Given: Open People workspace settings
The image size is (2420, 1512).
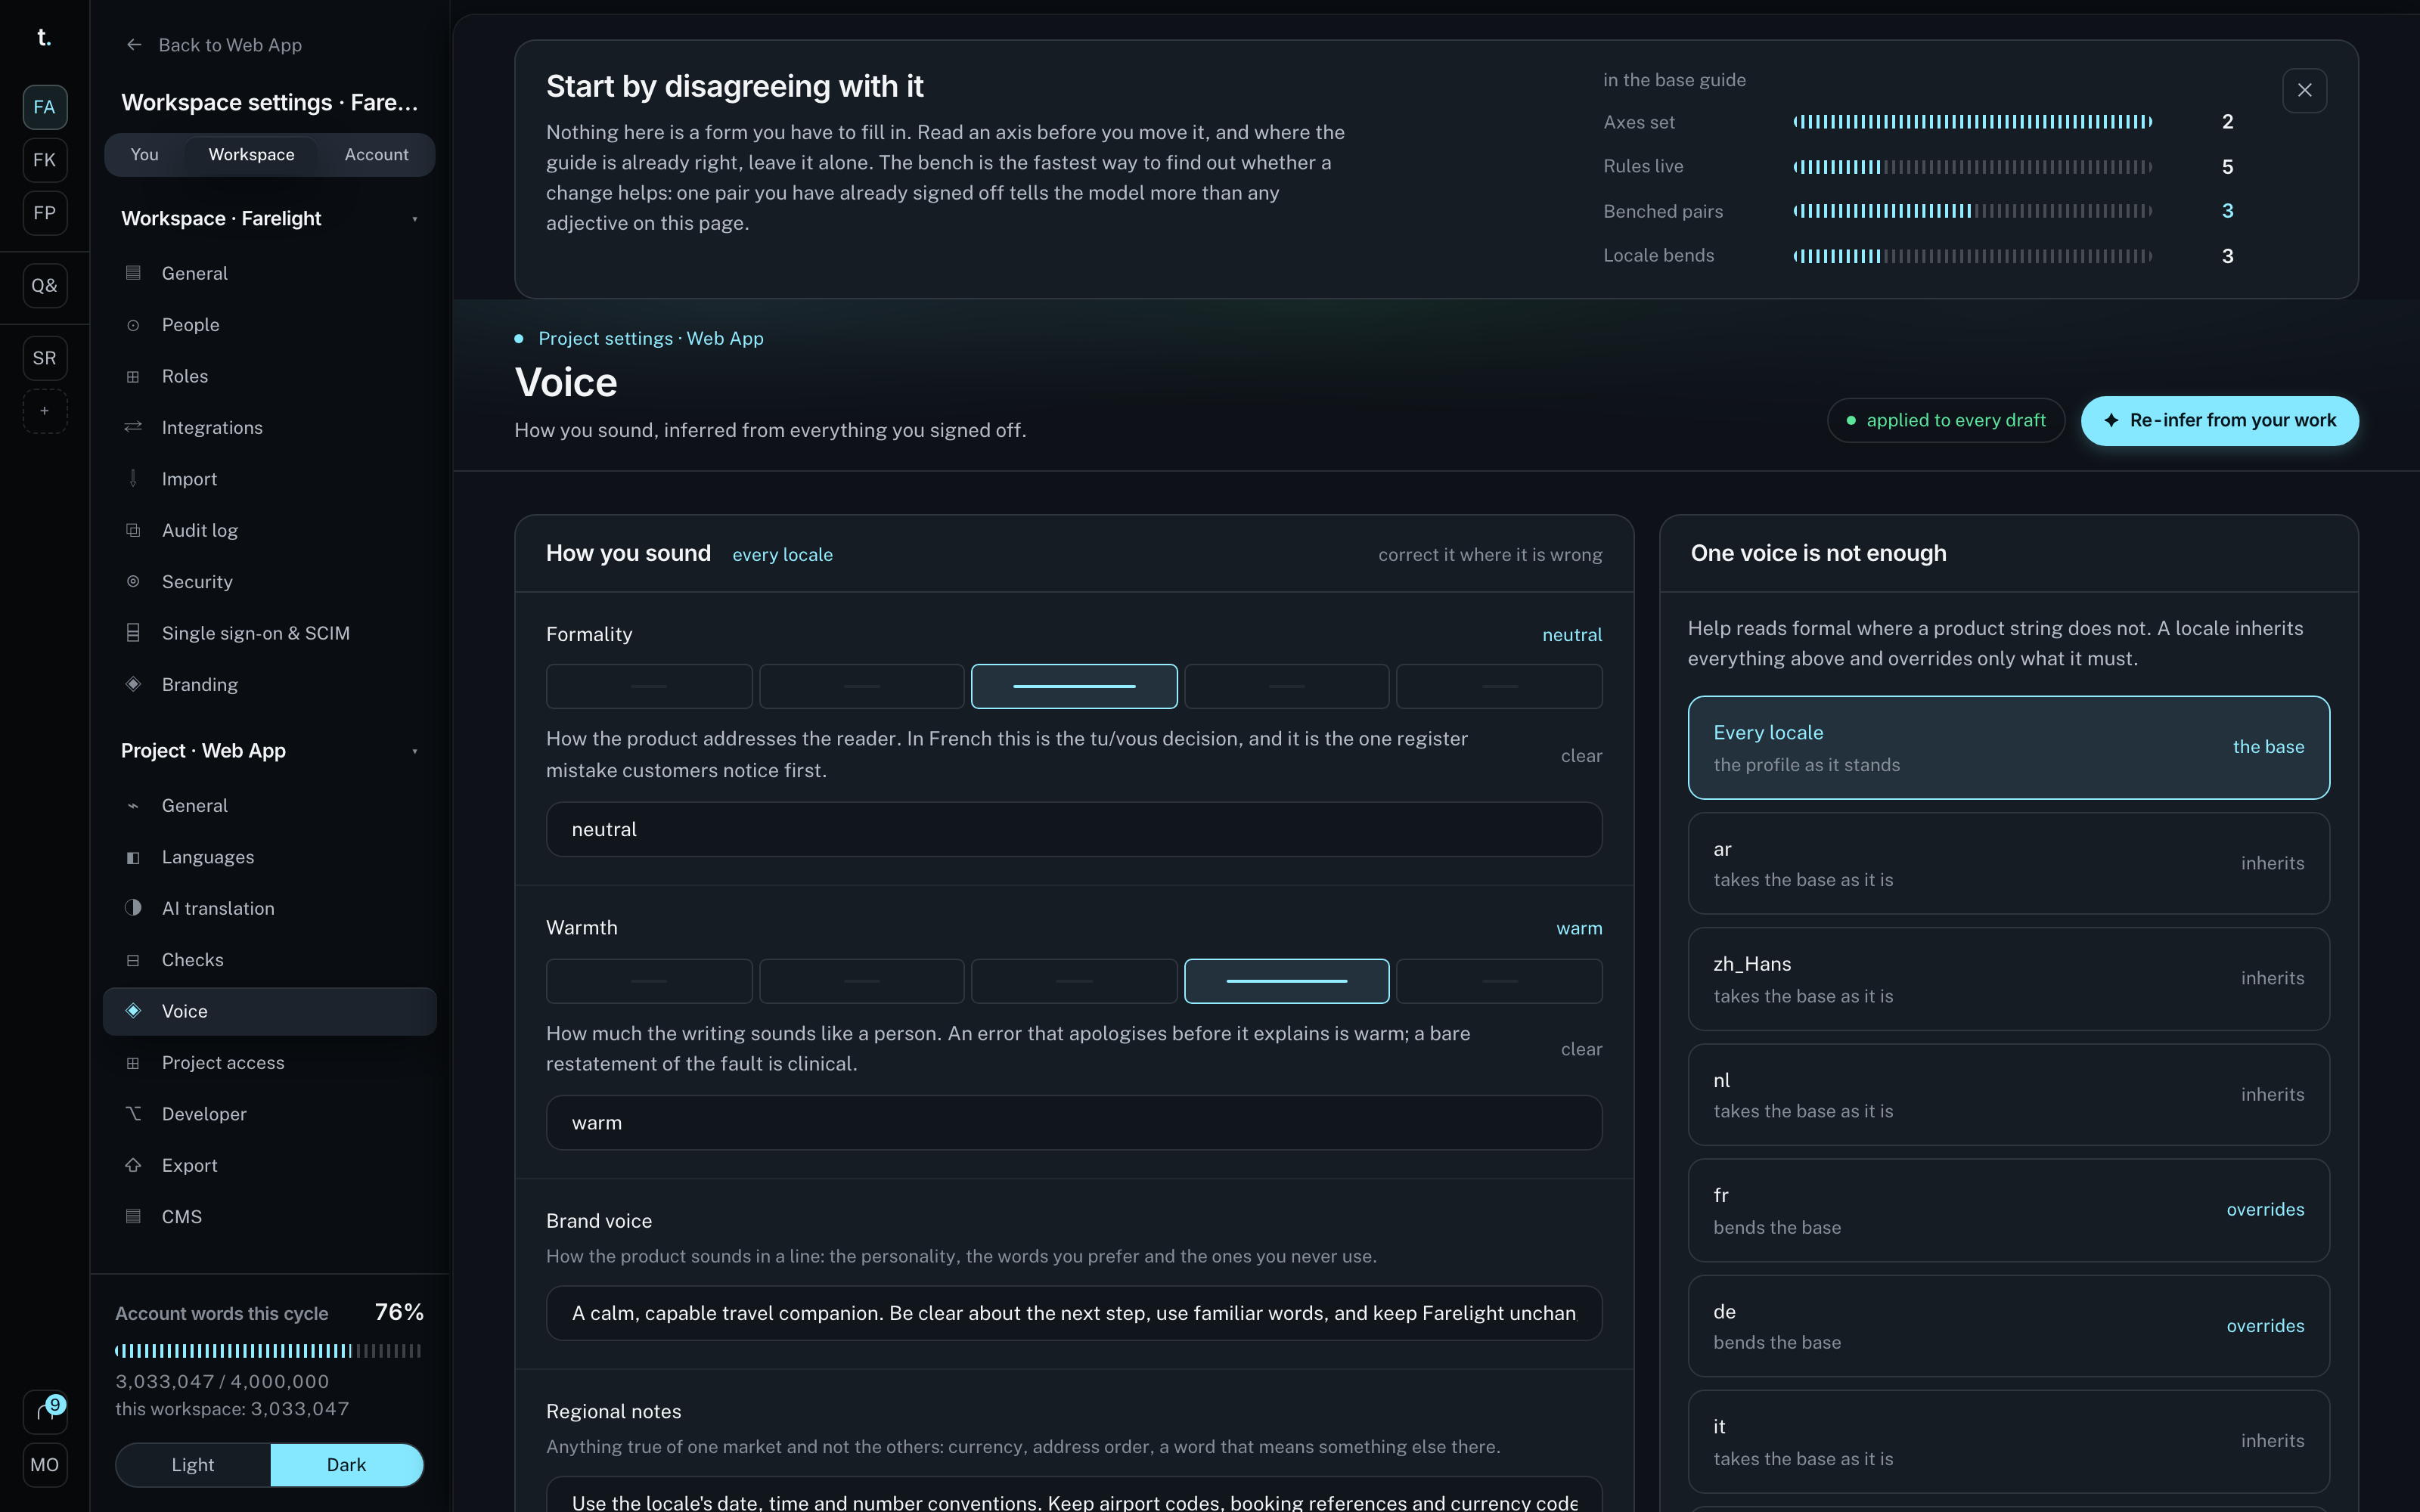Looking at the screenshot, I should tap(269, 325).
